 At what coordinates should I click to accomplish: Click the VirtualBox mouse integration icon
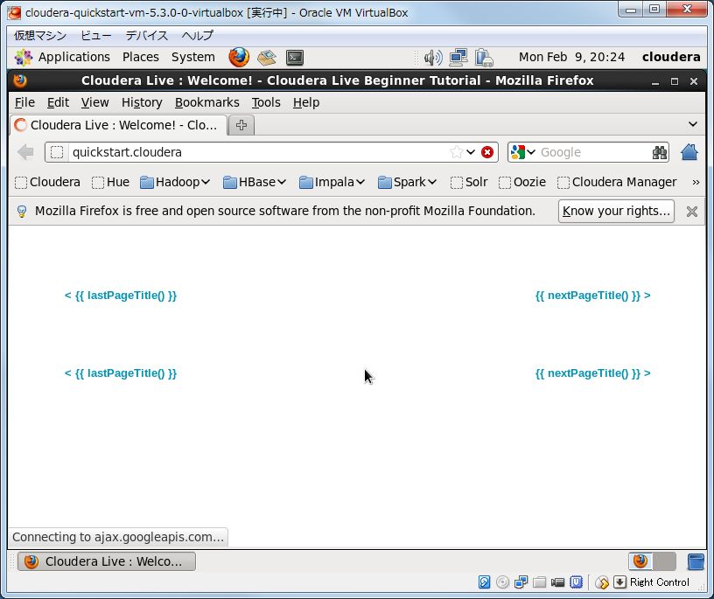click(x=602, y=582)
